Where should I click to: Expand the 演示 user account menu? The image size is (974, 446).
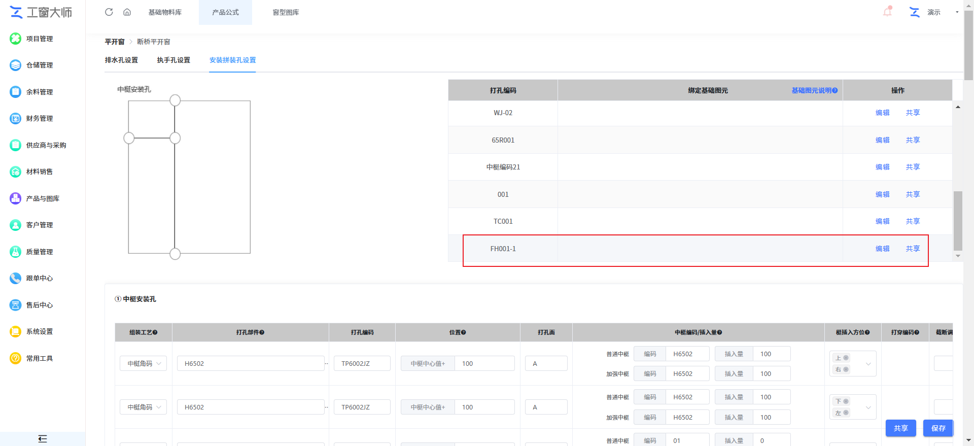957,12
